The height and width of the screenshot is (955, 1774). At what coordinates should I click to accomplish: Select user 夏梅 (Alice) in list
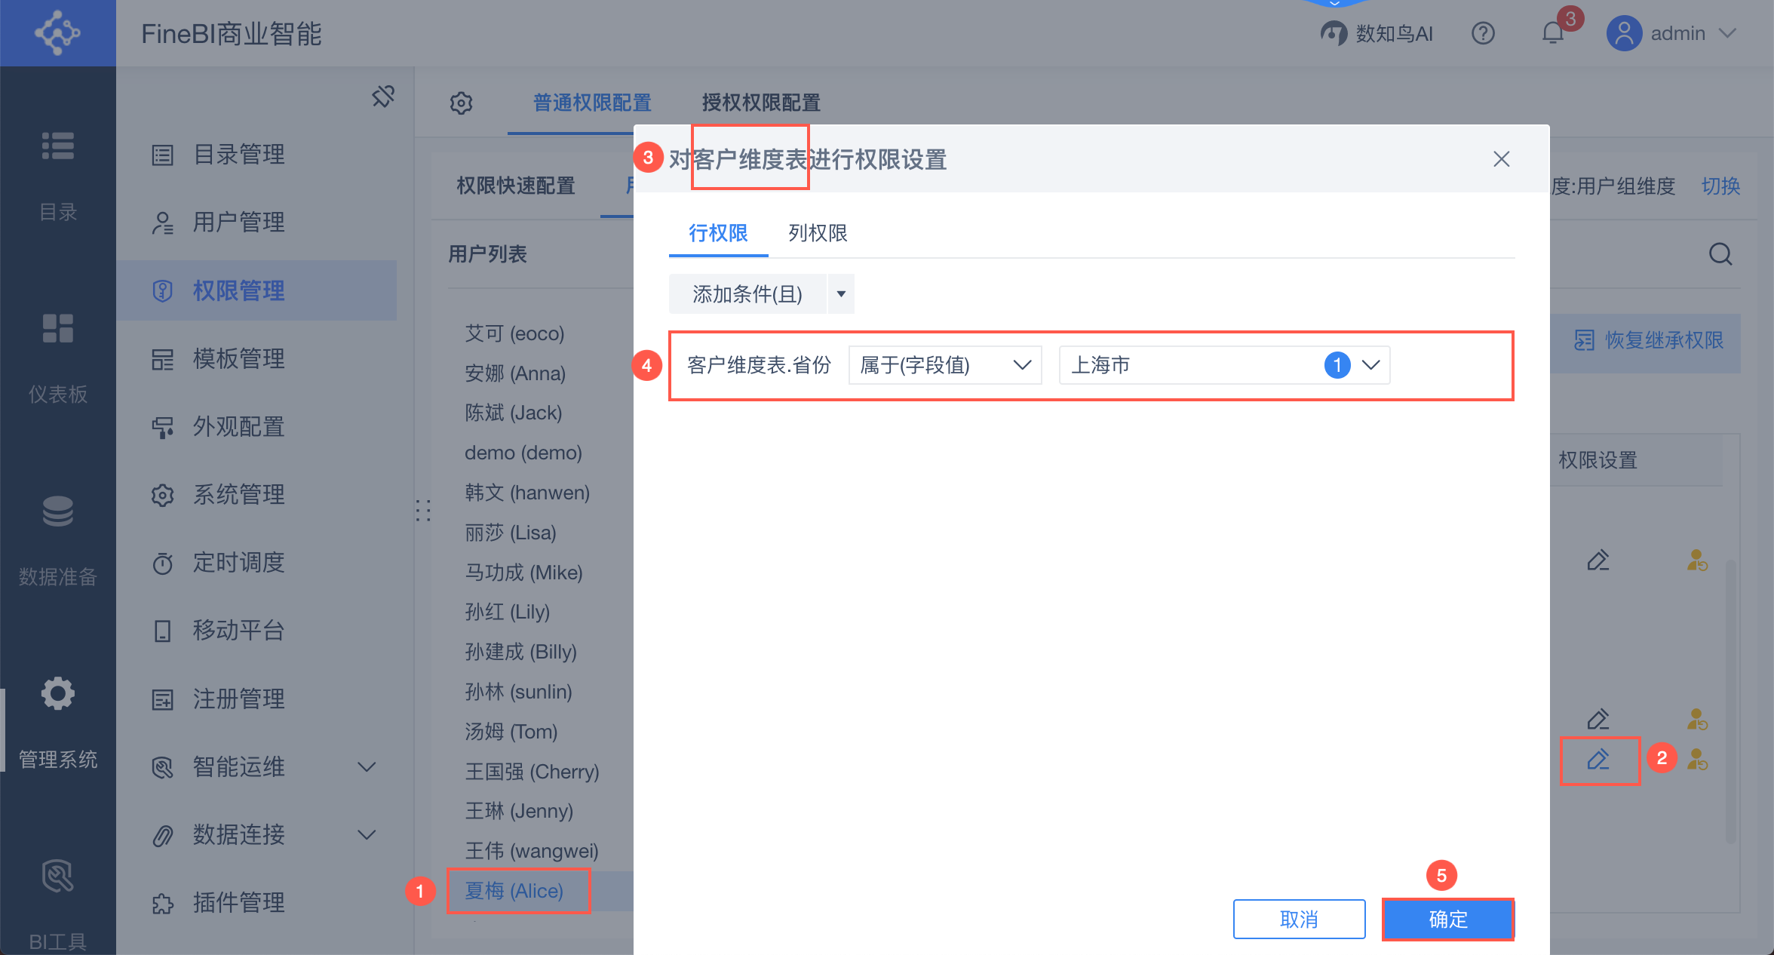(x=514, y=891)
